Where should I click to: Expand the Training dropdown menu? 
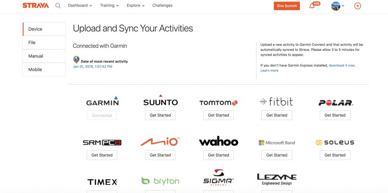(x=109, y=5)
